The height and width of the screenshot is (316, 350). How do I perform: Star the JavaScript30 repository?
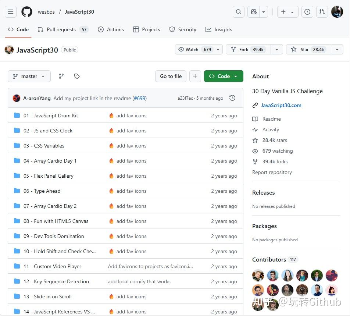[308, 49]
